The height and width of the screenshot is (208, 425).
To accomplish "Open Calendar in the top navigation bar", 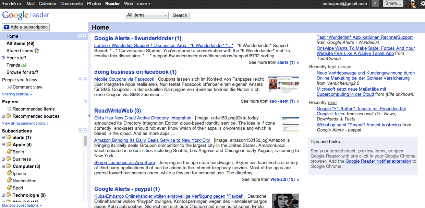I will pyautogui.click(x=48, y=4).
